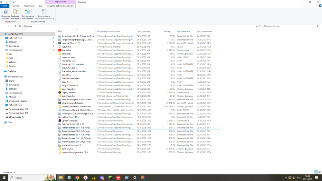The height and width of the screenshot is (181, 322).
Task: Select the OptiFine_1.16.4_HD_U_G5 file
Action: tap(73, 124)
